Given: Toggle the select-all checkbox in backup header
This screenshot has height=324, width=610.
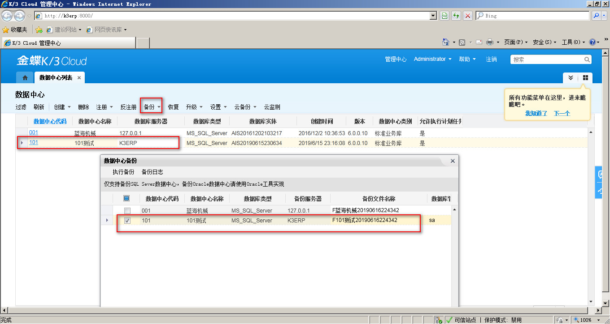Looking at the screenshot, I should click(x=127, y=198).
